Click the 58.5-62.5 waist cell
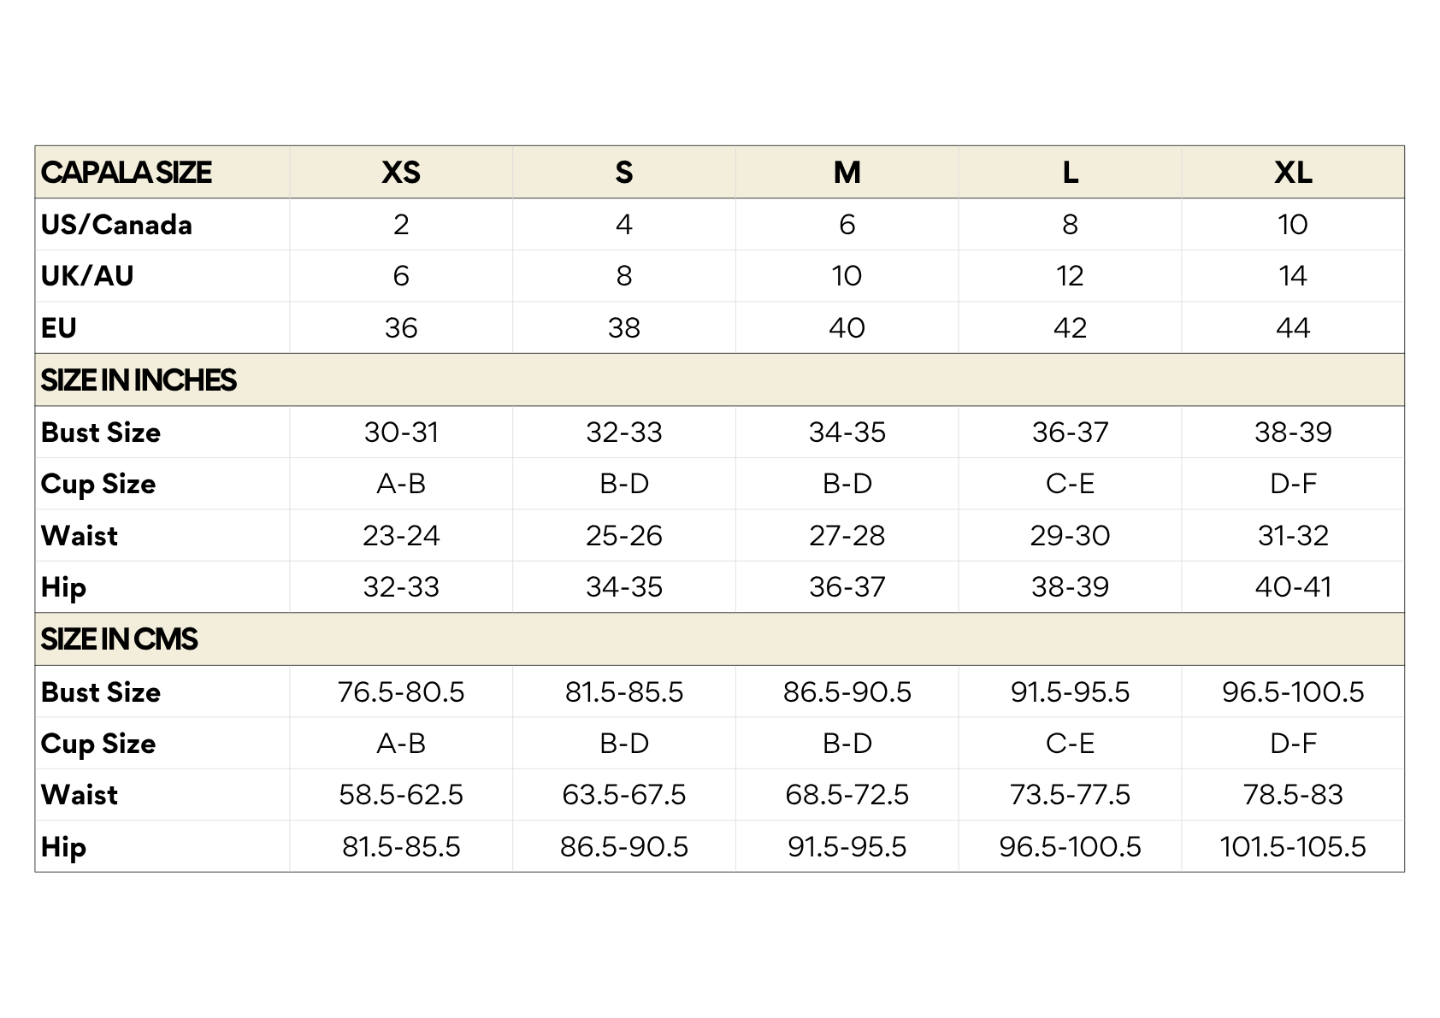The width and height of the screenshot is (1440, 1018). pyautogui.click(x=401, y=795)
